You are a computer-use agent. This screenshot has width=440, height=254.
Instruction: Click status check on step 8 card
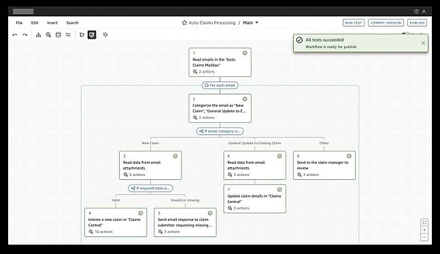click(x=349, y=156)
